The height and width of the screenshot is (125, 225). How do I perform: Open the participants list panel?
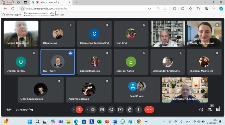click(x=209, y=109)
